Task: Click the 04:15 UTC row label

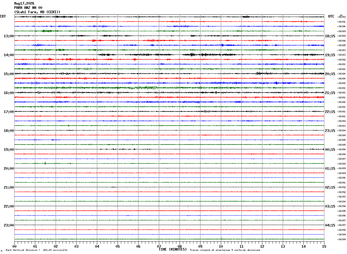Action: (330, 225)
